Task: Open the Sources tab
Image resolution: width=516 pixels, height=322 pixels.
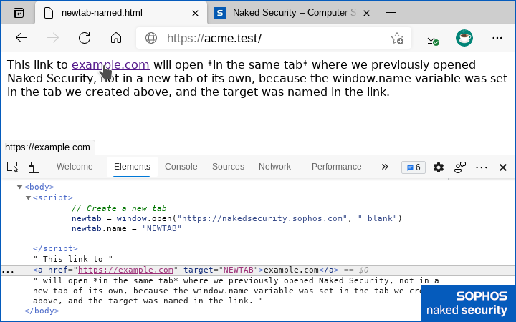Action: [228, 167]
